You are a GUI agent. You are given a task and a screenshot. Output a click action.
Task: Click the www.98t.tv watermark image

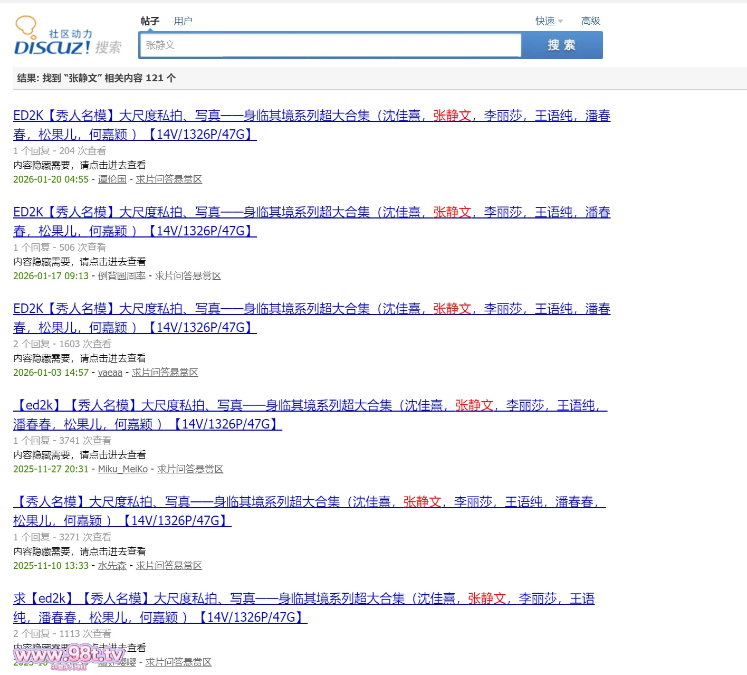pyautogui.click(x=69, y=656)
